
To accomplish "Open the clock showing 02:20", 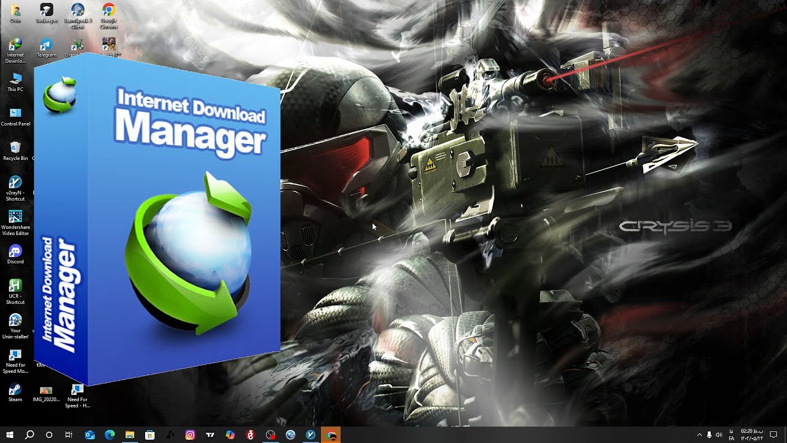I will 751,435.
